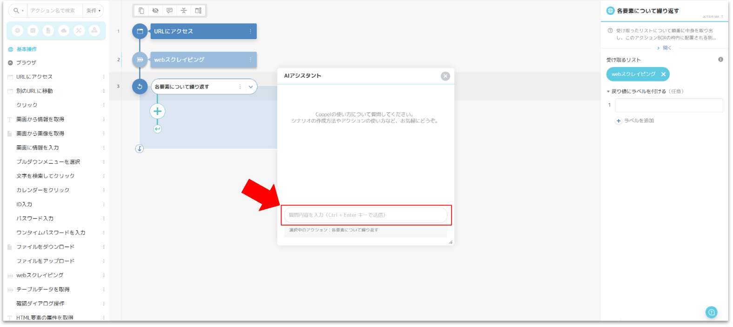733x327 pixels.
Task: Open kebab menu for ファイルをダウンロード list item
Action: coord(104,247)
